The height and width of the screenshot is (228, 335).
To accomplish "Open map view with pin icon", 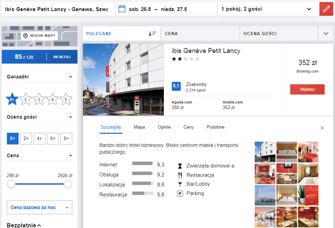I will (x=39, y=36).
